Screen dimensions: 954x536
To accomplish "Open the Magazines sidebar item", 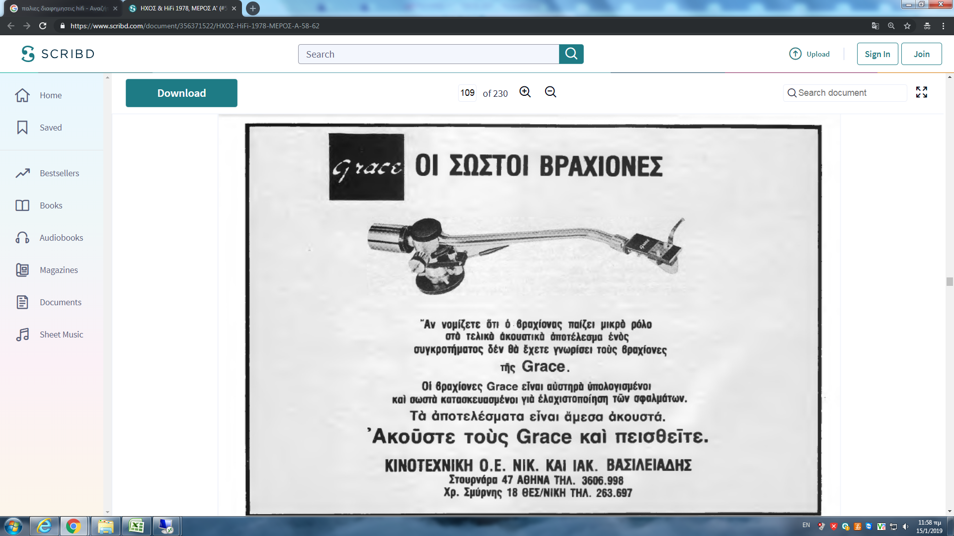I will [x=59, y=270].
